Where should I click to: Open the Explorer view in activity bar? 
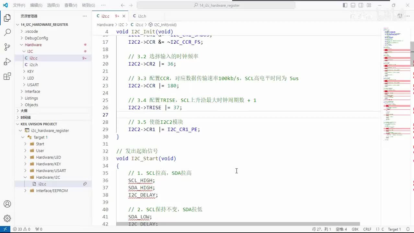pyautogui.click(x=7, y=18)
